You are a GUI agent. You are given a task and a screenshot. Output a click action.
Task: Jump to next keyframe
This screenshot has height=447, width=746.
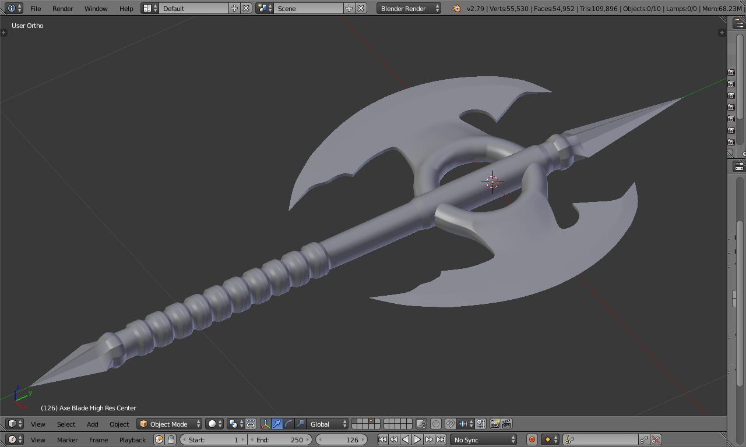[x=429, y=439]
